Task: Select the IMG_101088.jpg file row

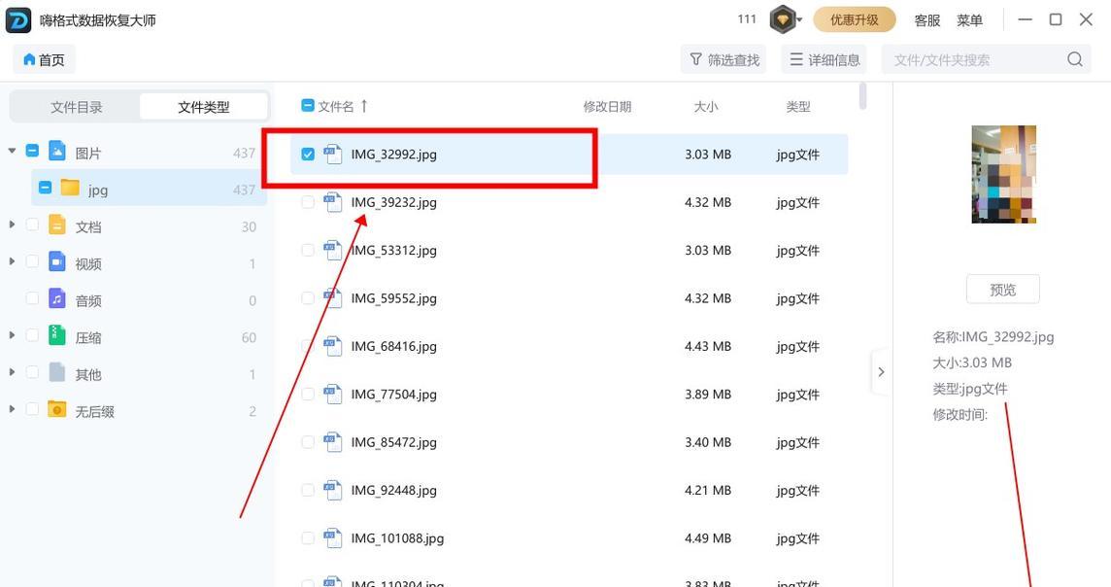Action: coord(569,538)
